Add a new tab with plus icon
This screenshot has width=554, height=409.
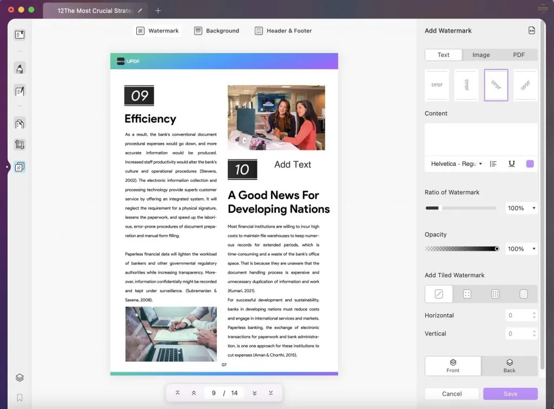click(x=158, y=11)
